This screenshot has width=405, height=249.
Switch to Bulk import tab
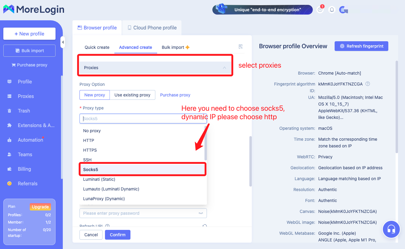click(176, 47)
